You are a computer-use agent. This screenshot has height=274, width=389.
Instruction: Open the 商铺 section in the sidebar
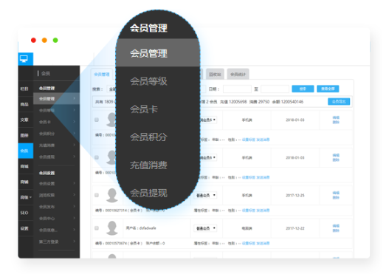[x=24, y=182]
